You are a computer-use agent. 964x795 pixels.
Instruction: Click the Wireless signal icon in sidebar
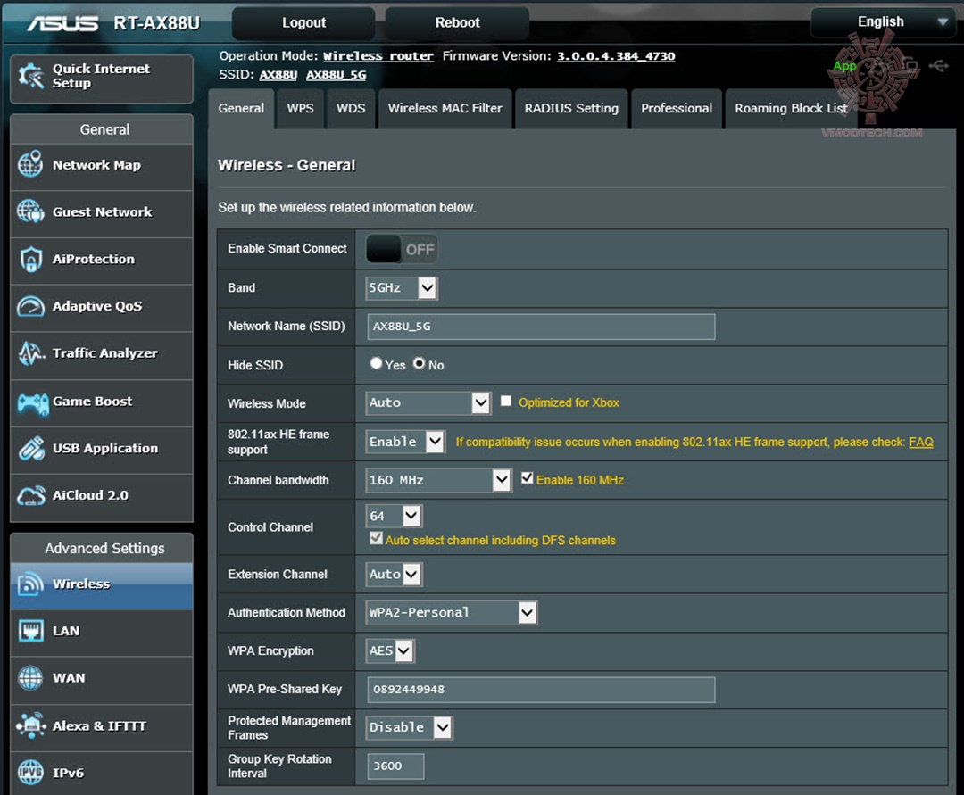tap(30, 584)
